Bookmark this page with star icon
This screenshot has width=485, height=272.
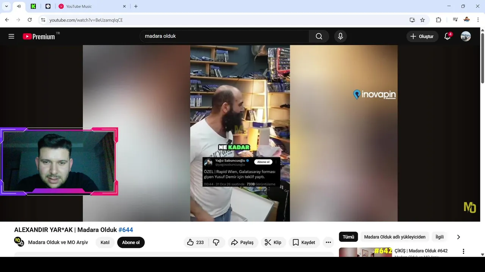click(x=422, y=20)
